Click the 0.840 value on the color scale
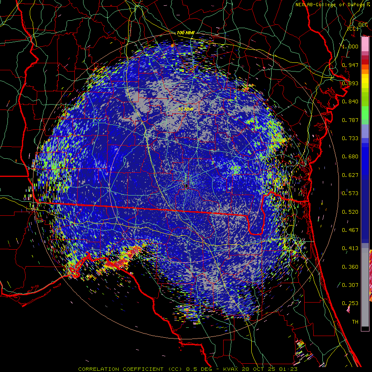372x372 pixels. (x=350, y=102)
